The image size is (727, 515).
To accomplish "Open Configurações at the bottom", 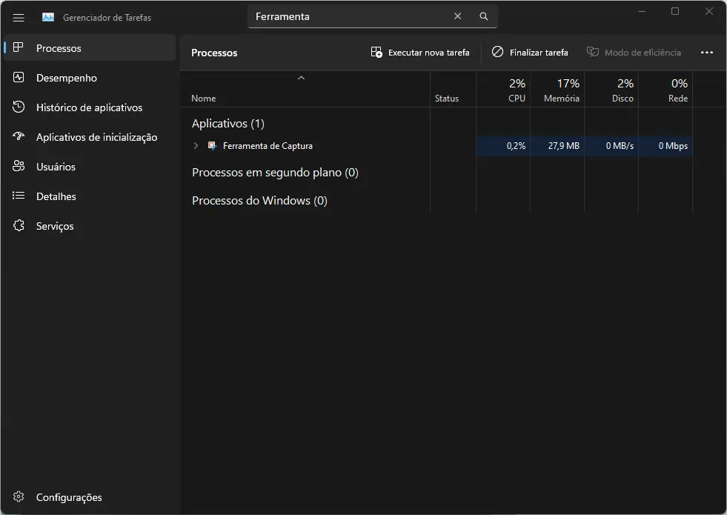I will tap(68, 497).
